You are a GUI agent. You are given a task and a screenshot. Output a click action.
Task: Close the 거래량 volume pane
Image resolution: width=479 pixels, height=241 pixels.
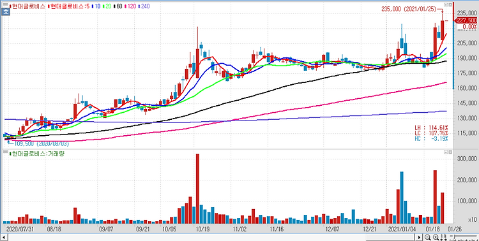pos(450,152)
